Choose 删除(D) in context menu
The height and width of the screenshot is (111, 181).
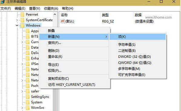(74, 51)
